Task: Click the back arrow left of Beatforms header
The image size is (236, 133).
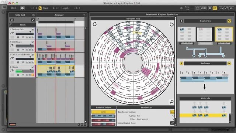Action: [181, 21]
